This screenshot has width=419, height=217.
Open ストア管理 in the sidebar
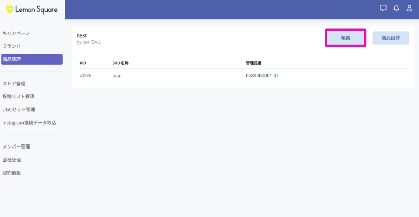pos(14,84)
